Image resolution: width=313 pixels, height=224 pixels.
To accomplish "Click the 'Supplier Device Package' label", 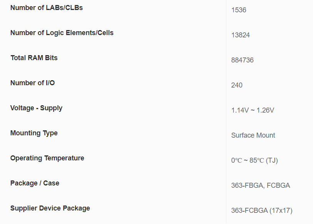I will 50,208.
